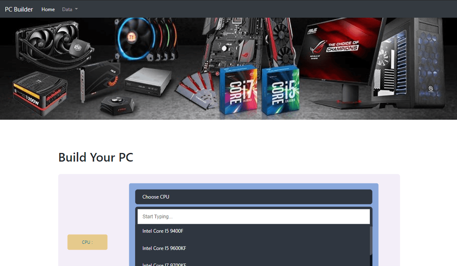Click the Core i7 box in banner
The height and width of the screenshot is (266, 457).
(x=238, y=90)
